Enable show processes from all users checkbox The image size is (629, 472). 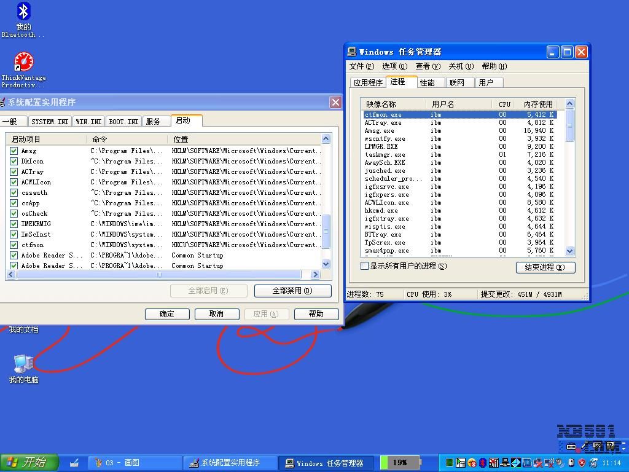click(x=365, y=266)
